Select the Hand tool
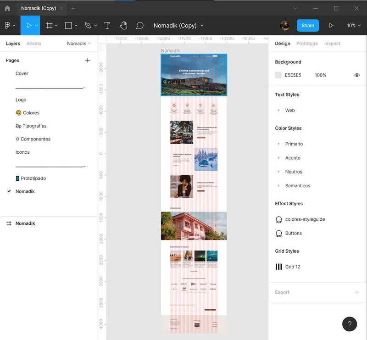The image size is (367, 340). point(123,25)
